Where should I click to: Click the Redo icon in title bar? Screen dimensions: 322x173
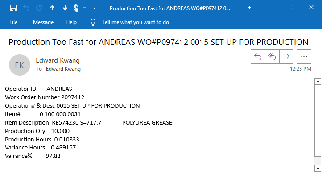[x=39, y=8]
